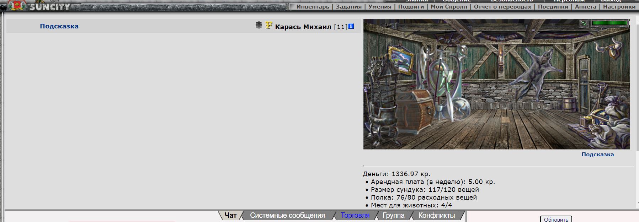Click the SunCity logo emblem
The image size is (639, 222).
(17, 5)
